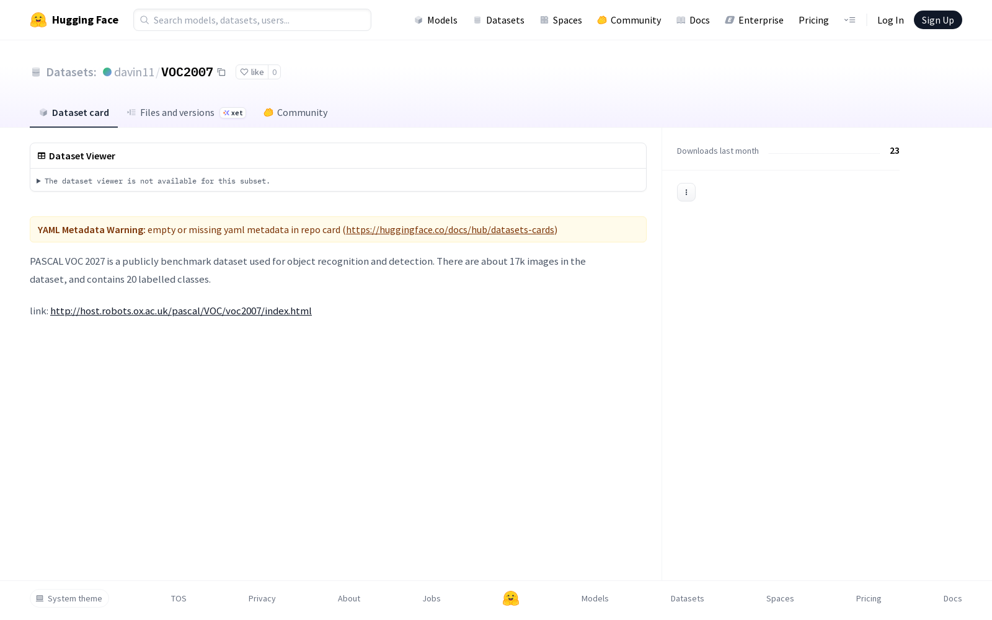Click the xet badge on Files tab

[x=233, y=113]
